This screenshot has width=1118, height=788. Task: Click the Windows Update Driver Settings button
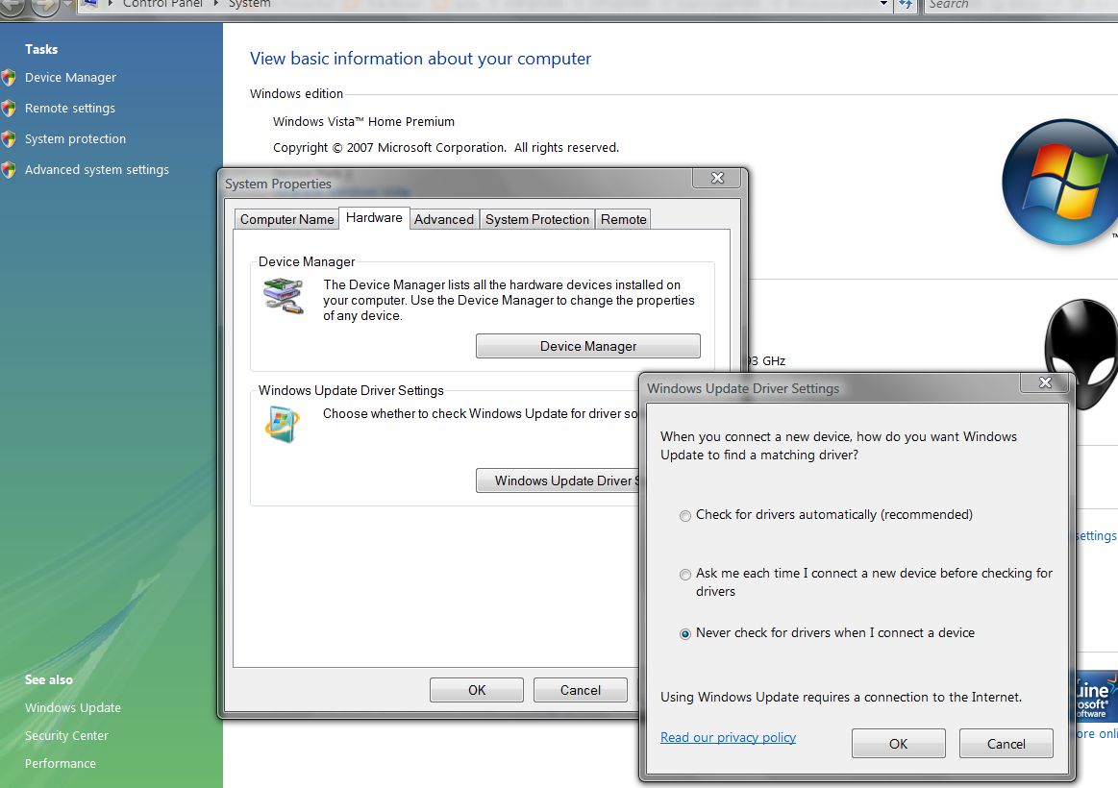(559, 480)
